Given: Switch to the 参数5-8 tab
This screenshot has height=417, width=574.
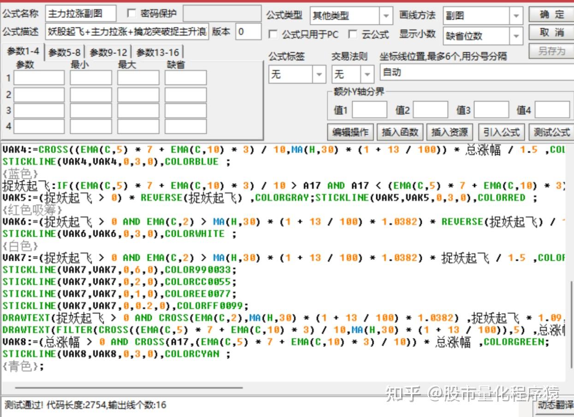Looking at the screenshot, I should coord(65,52).
